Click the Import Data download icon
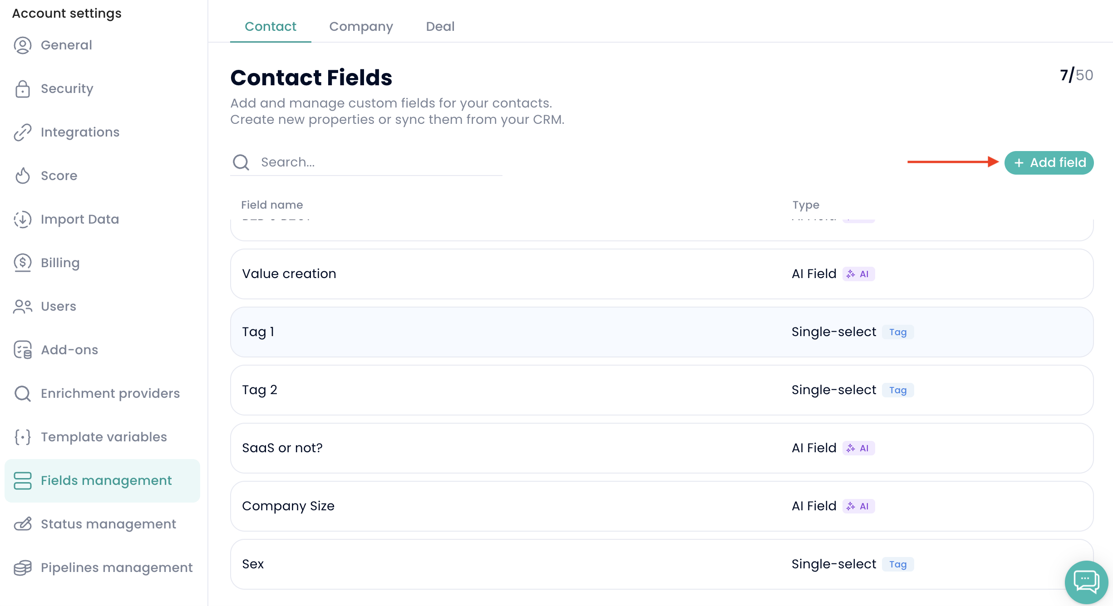The image size is (1113, 606). coord(22,220)
